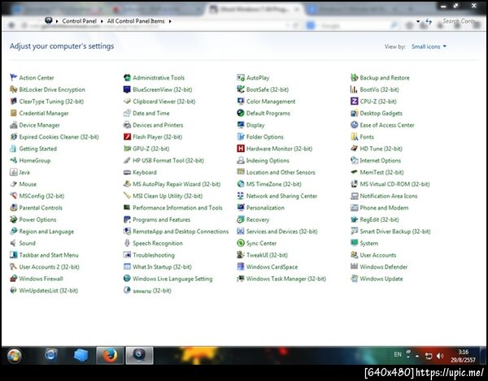Open Region and Language link

tap(46, 232)
